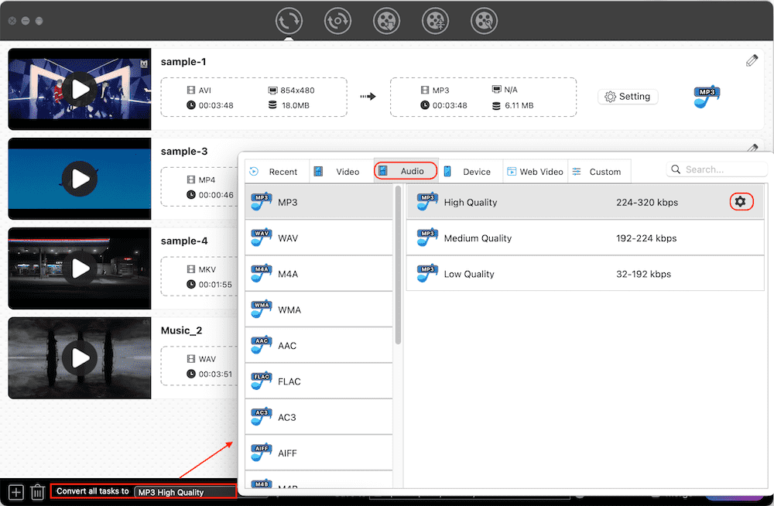Play the Music_2 video preview

pyautogui.click(x=80, y=357)
